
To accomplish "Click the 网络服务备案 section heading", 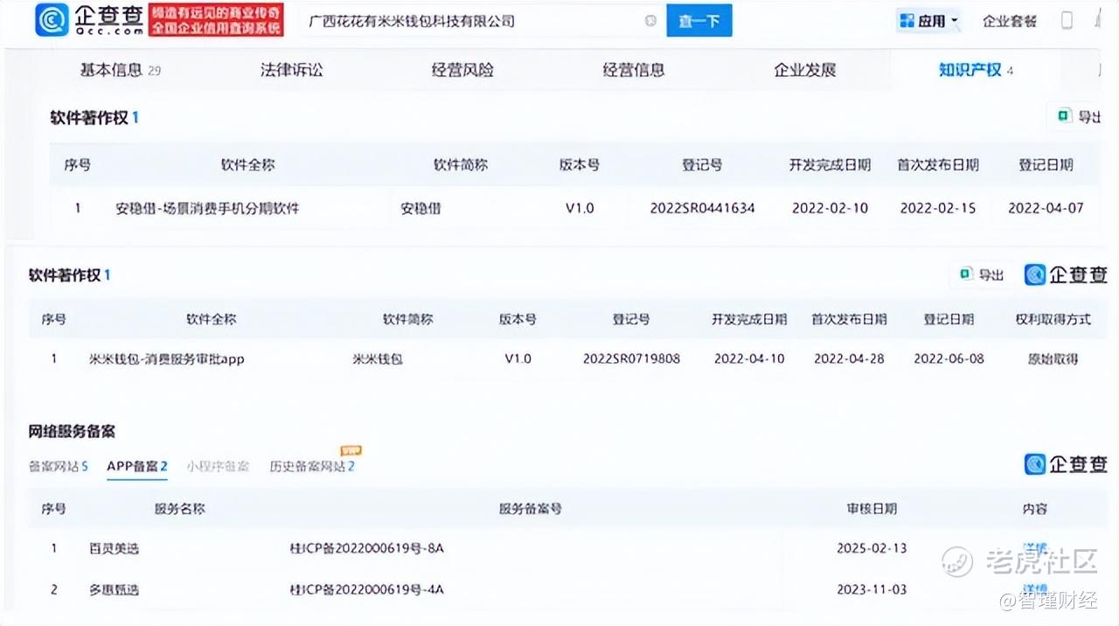I will 72,432.
